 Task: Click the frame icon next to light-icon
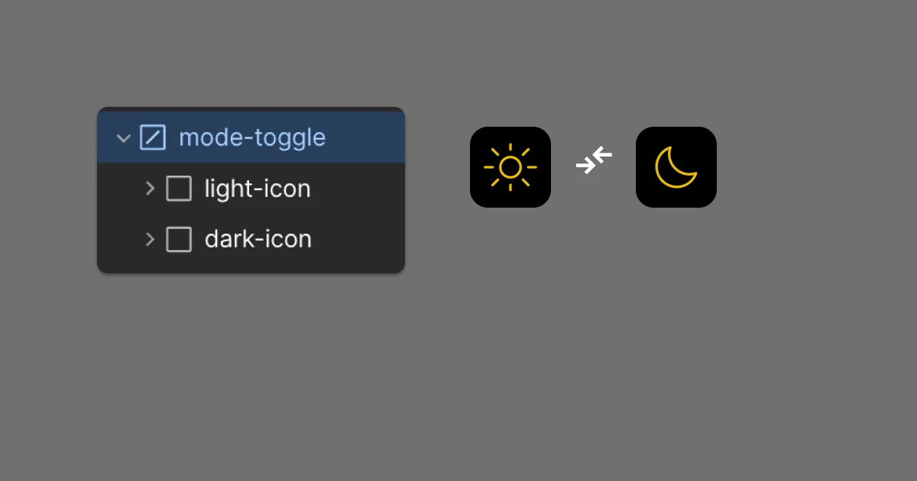coord(178,189)
